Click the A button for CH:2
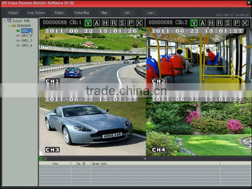Image resolution: width=252 pixels, height=189 pixels. tap(203, 23)
